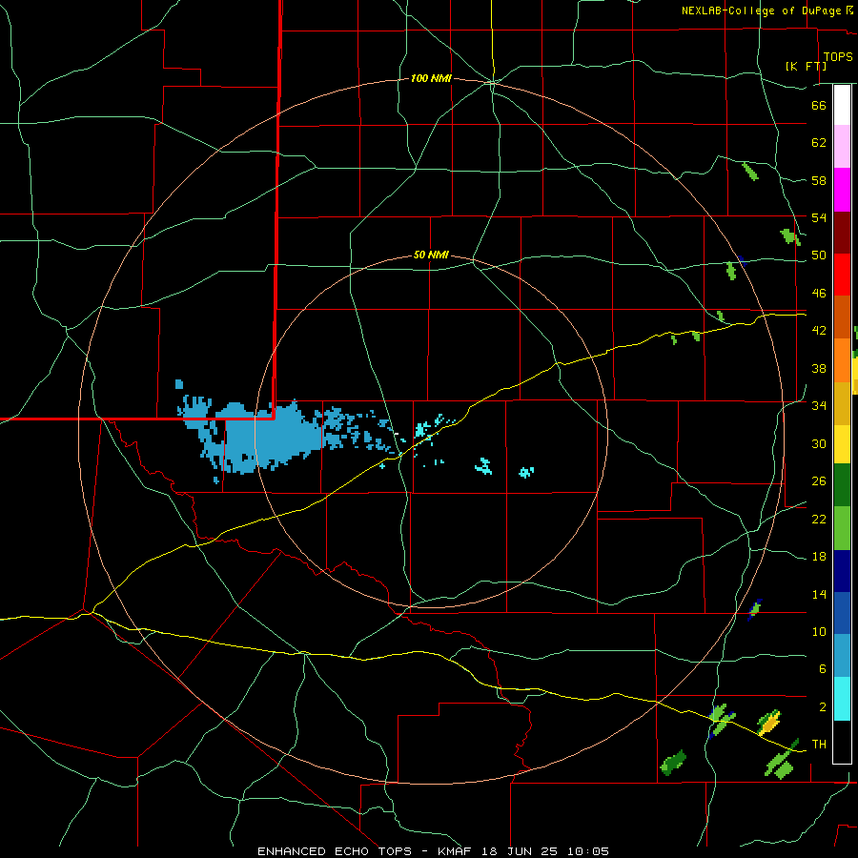This screenshot has width=858, height=858.
Task: Click the Enhanced Echo Tops KMAF caption
Action: point(433,851)
